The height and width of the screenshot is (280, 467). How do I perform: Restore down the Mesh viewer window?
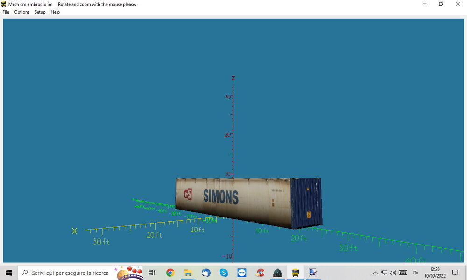(441, 4)
